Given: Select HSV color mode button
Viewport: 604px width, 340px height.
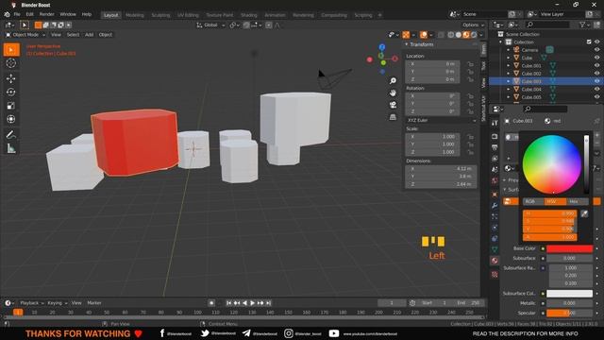Looking at the screenshot, I should [555, 201].
